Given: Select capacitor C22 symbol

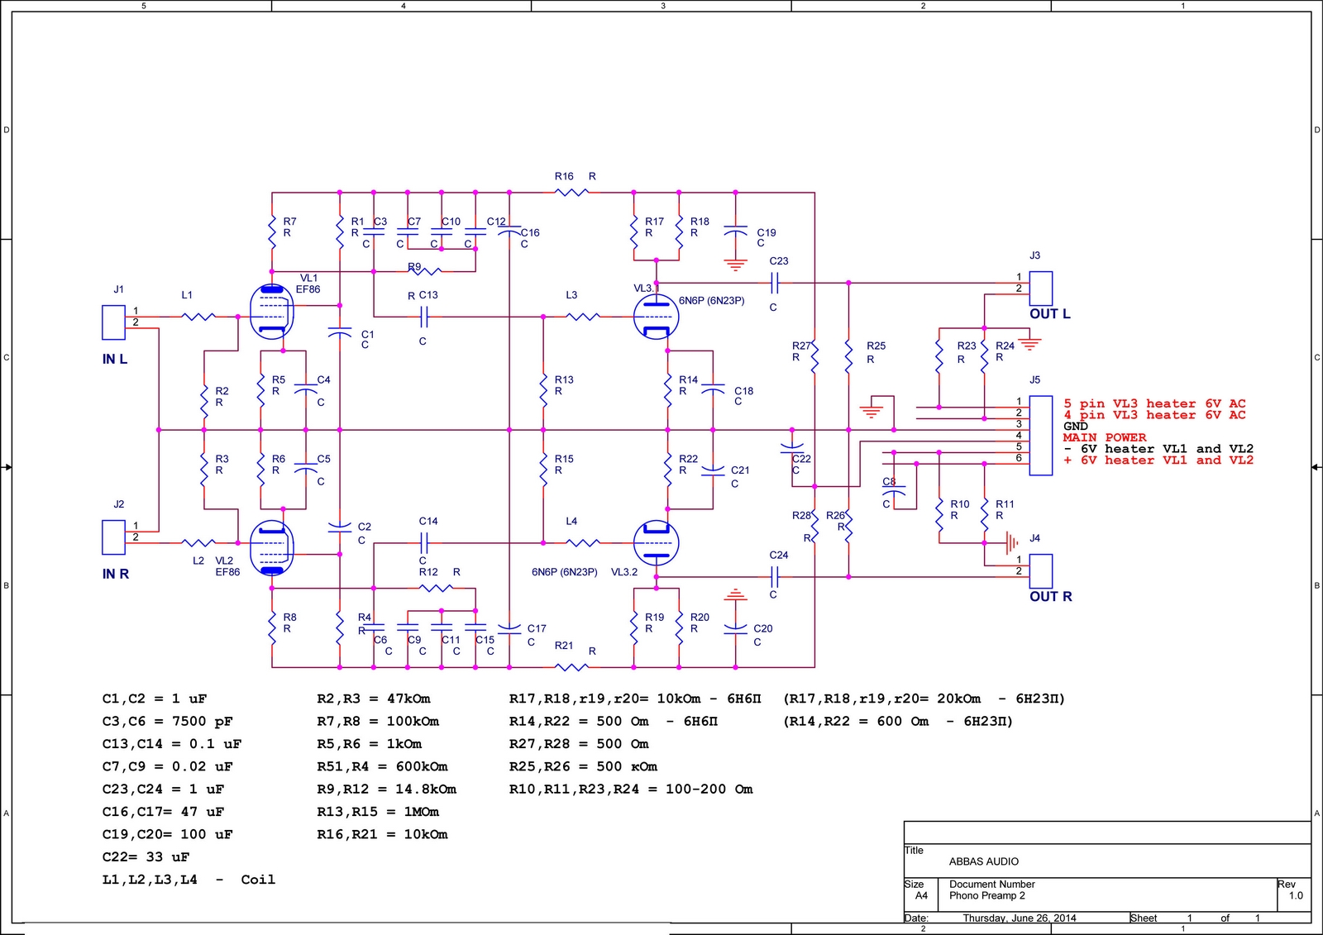Looking at the screenshot, I should coord(791,447).
